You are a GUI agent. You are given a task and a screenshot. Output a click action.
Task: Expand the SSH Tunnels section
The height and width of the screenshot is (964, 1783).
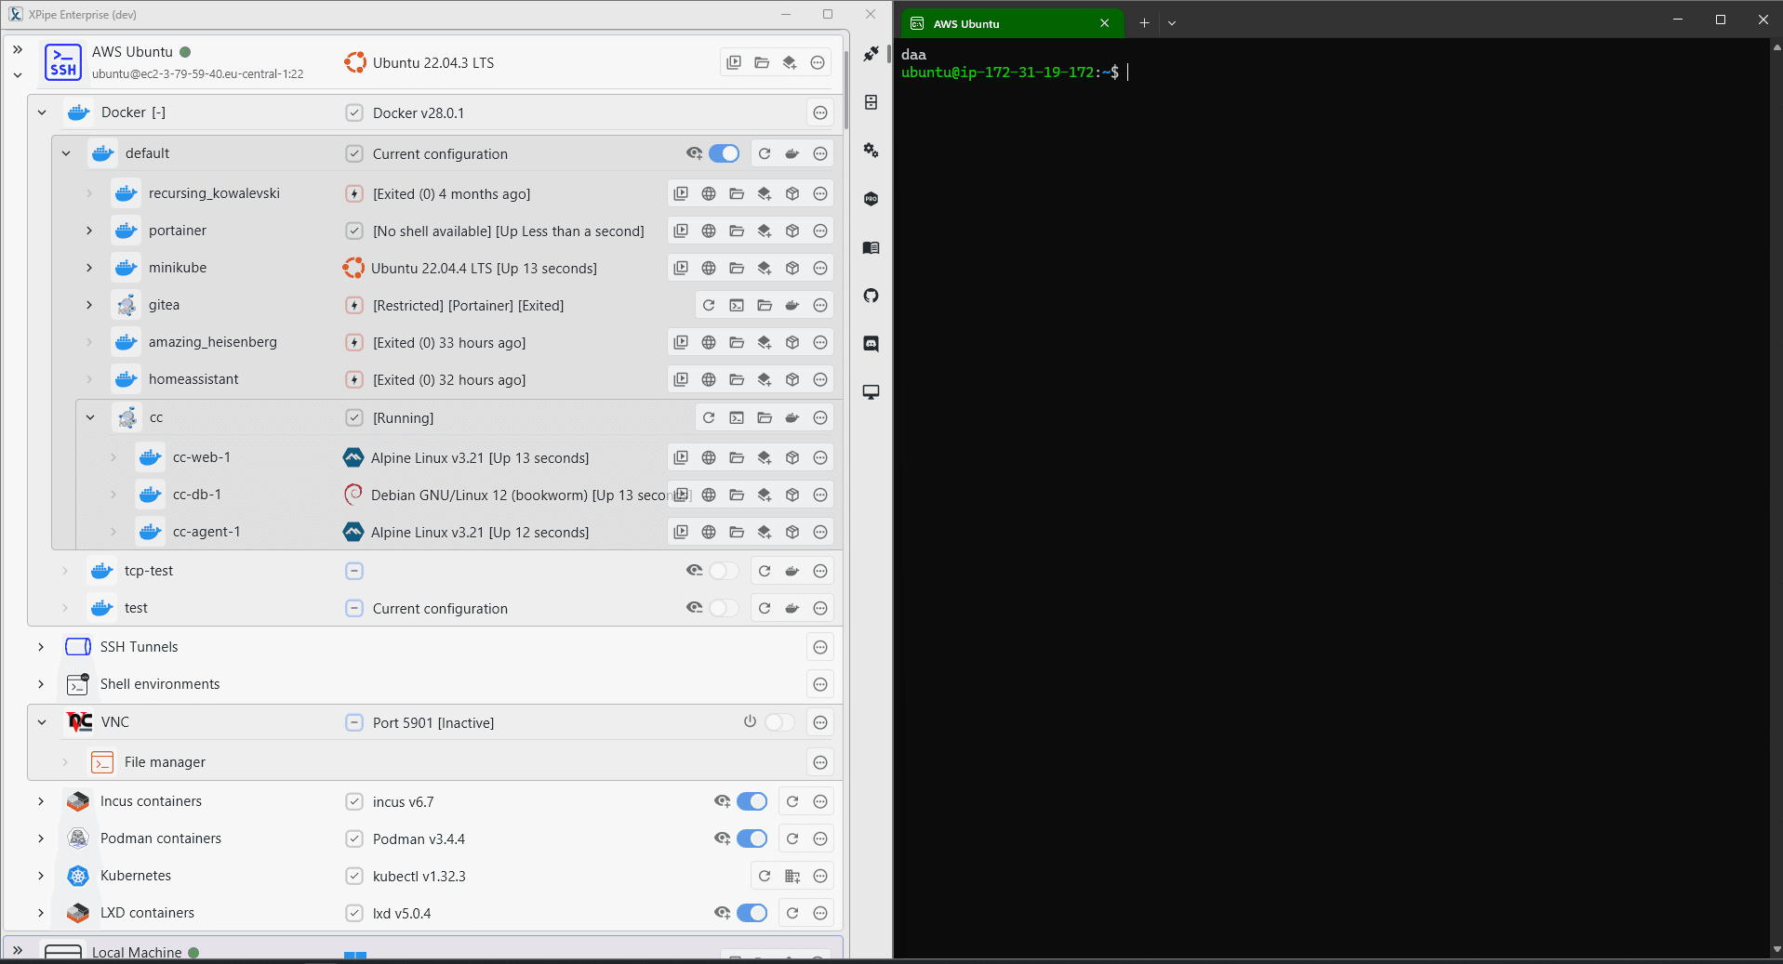(x=41, y=647)
